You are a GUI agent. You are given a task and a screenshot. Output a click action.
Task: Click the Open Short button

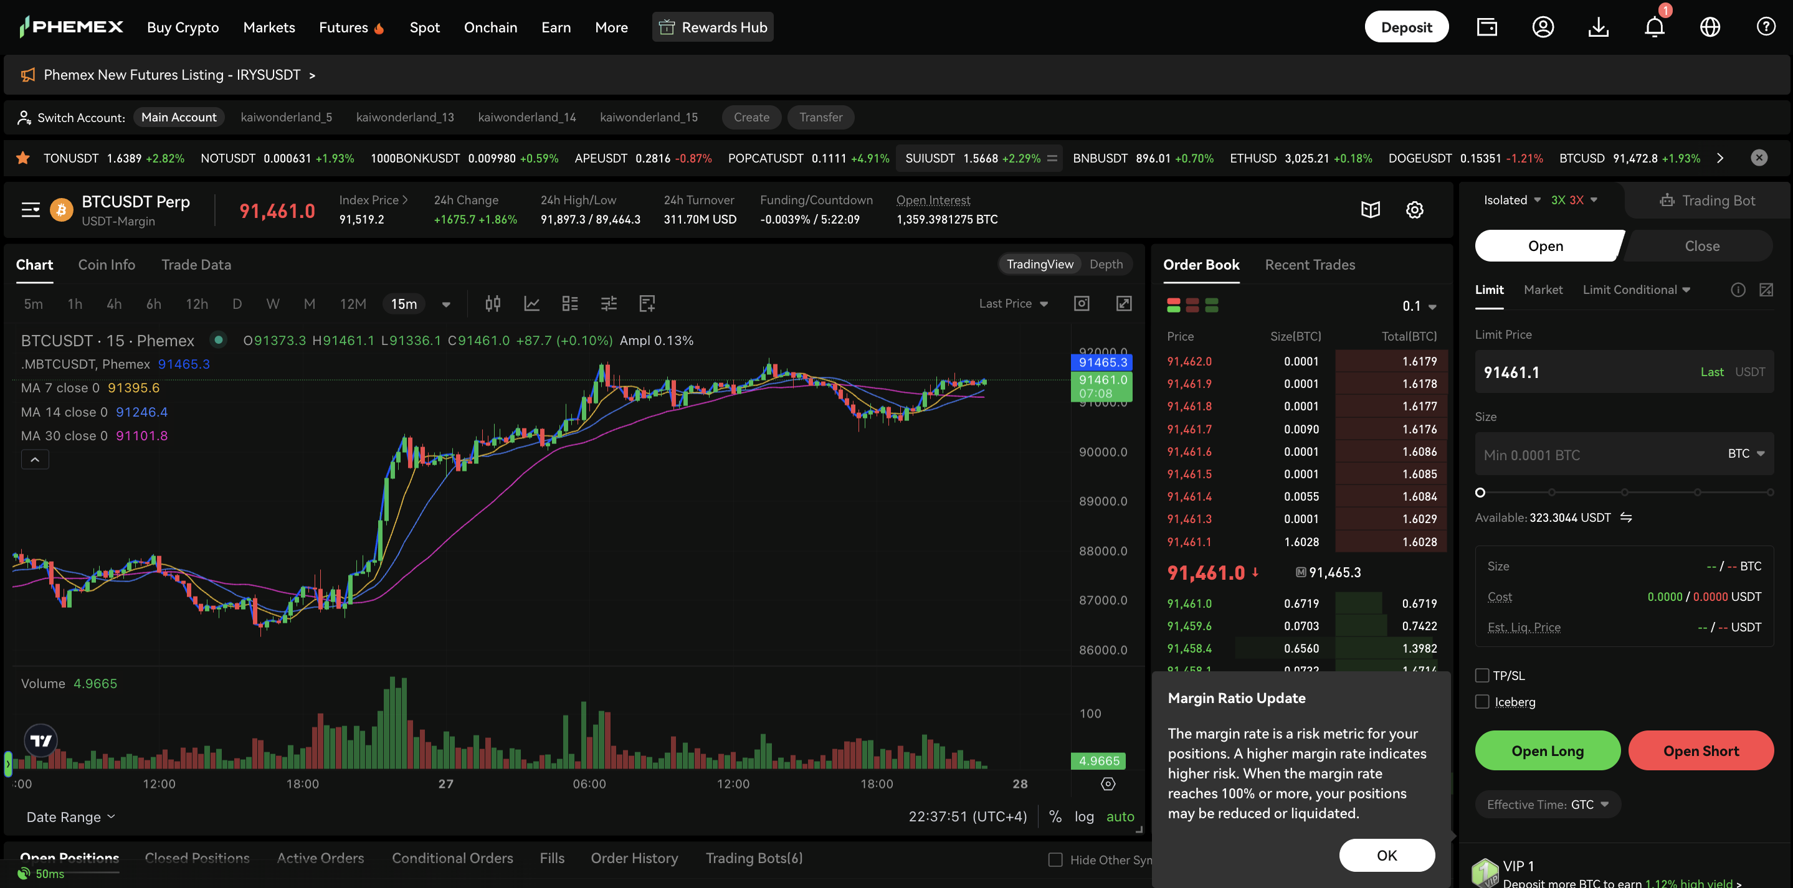pos(1701,750)
